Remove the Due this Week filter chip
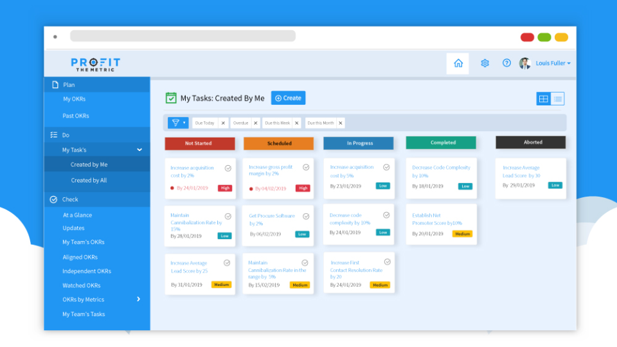This screenshot has width=617, height=347. tap(297, 123)
